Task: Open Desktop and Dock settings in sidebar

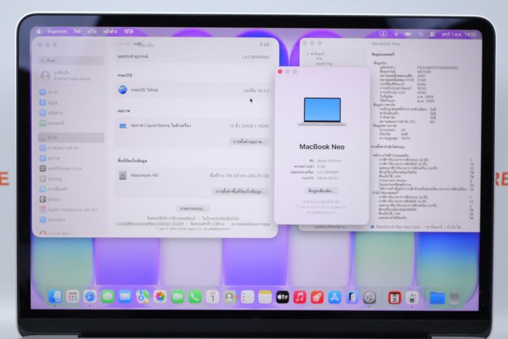Action: click(x=71, y=169)
